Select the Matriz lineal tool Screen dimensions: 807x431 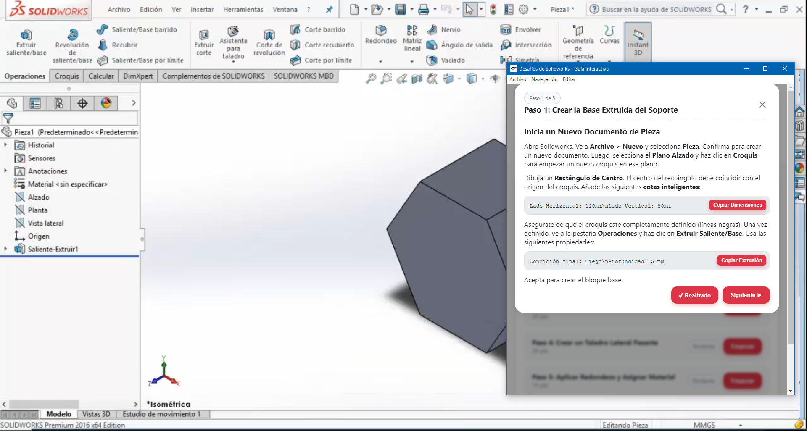pyautogui.click(x=412, y=38)
